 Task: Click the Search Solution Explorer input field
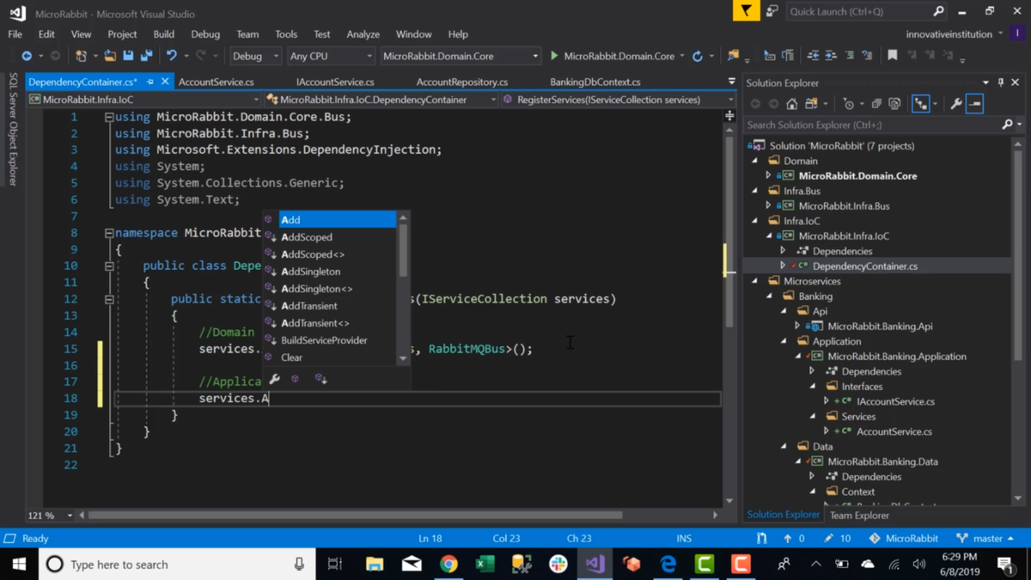pos(872,125)
